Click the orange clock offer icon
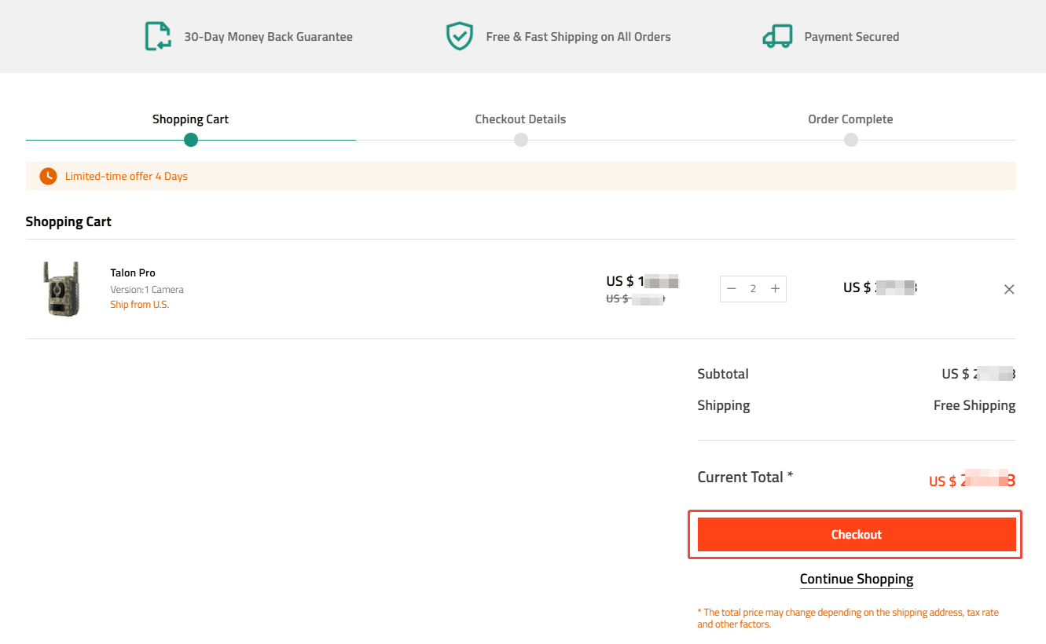 (x=49, y=176)
